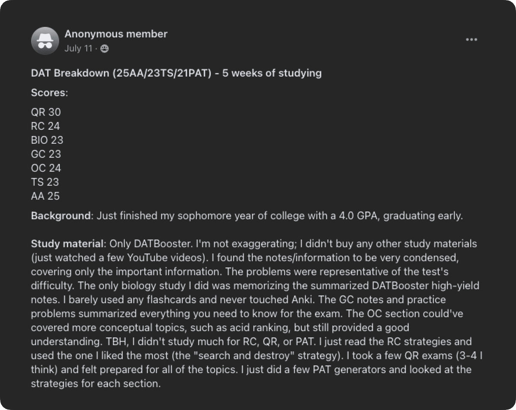Select the "AA 25" score line
The height and width of the screenshot is (410, 516).
[45, 196]
